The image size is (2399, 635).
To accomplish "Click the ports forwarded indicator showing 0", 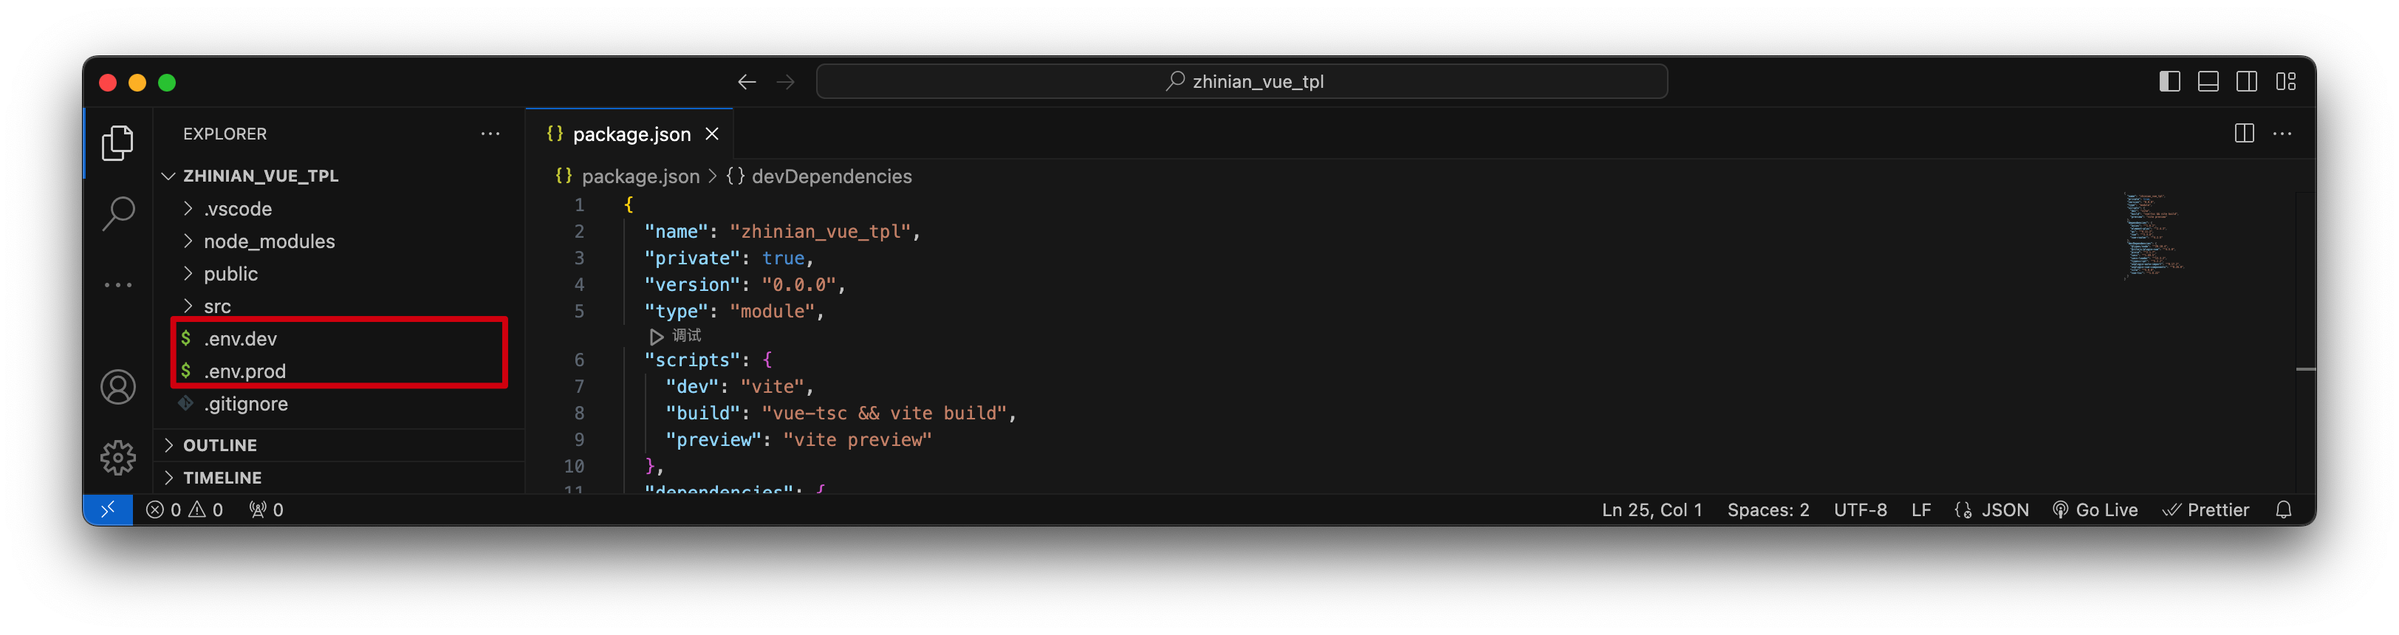I will point(265,509).
